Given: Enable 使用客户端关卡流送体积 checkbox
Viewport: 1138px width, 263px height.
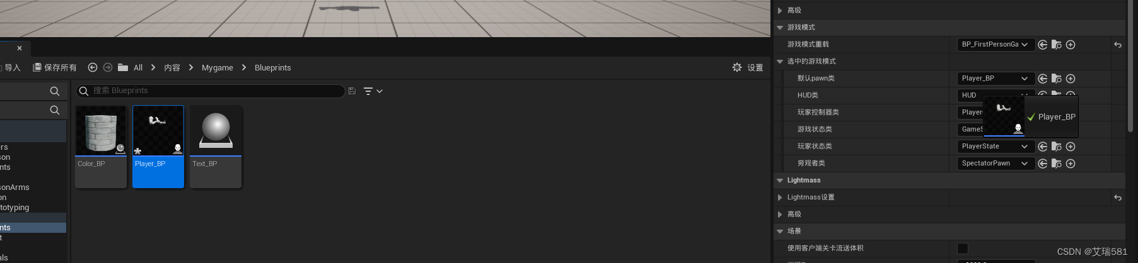Looking at the screenshot, I should coord(963,249).
